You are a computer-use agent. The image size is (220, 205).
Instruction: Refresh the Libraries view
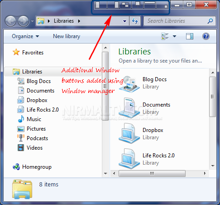(135, 21)
